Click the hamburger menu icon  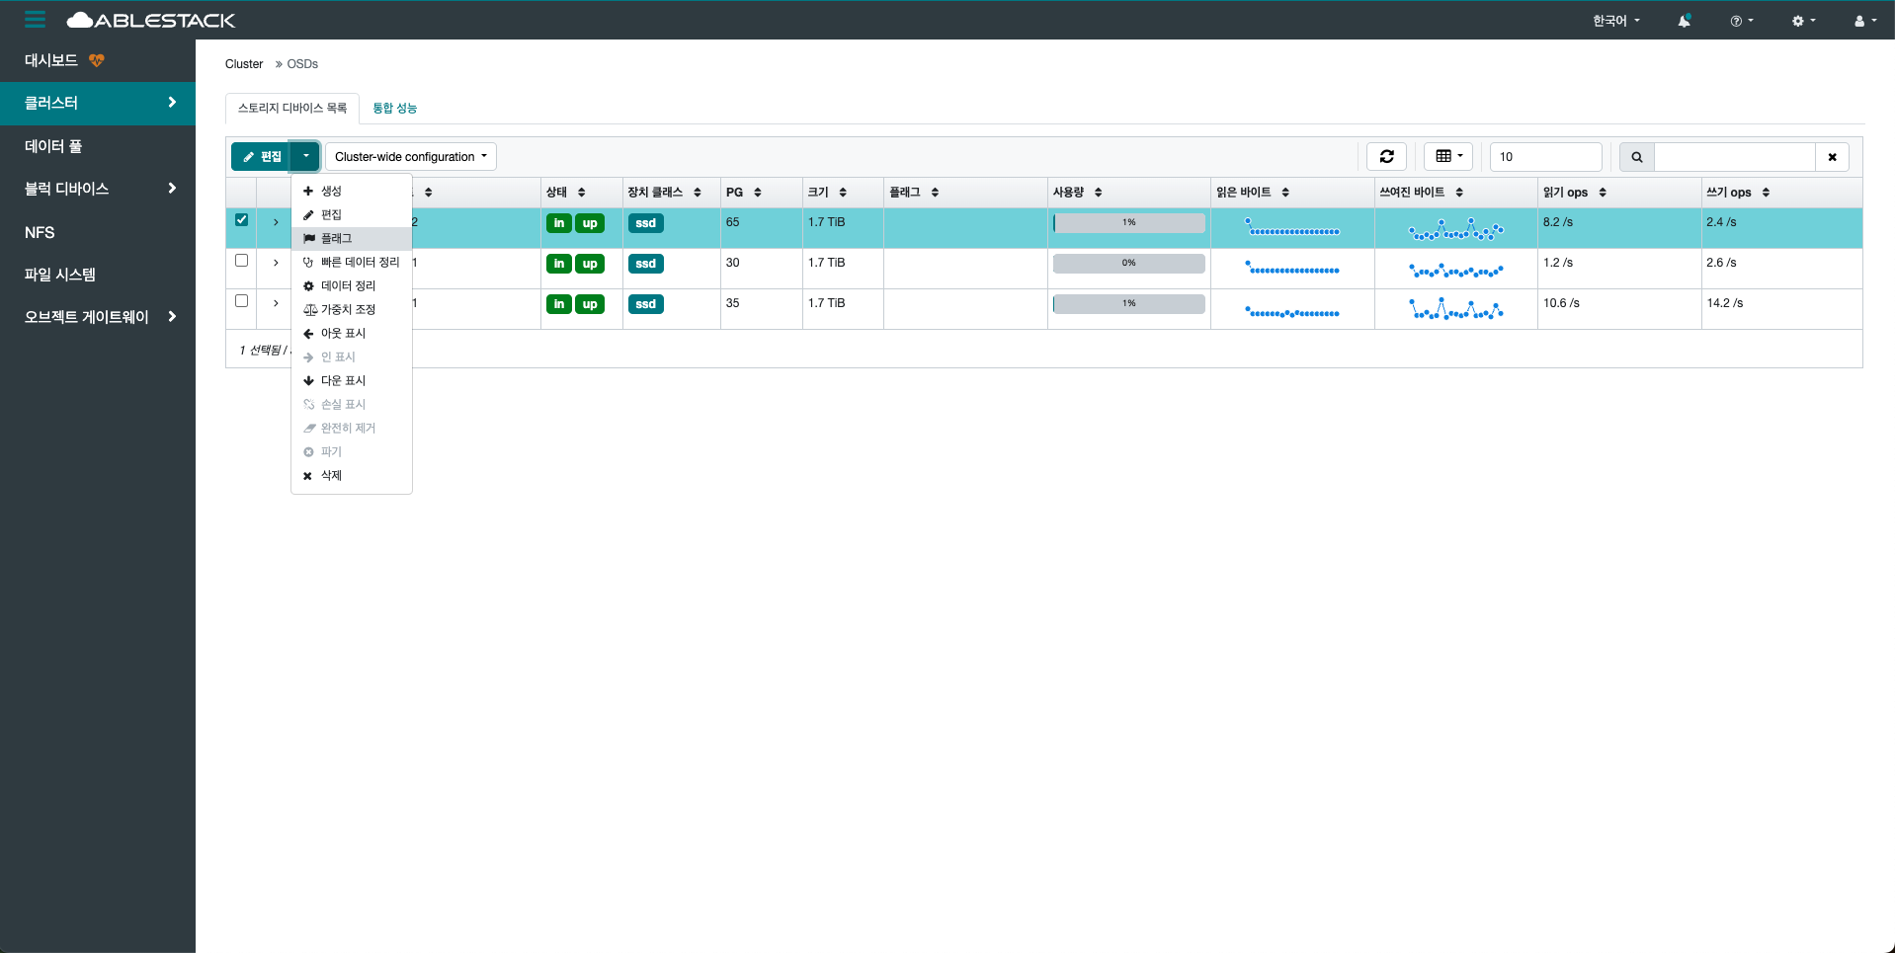(x=36, y=20)
